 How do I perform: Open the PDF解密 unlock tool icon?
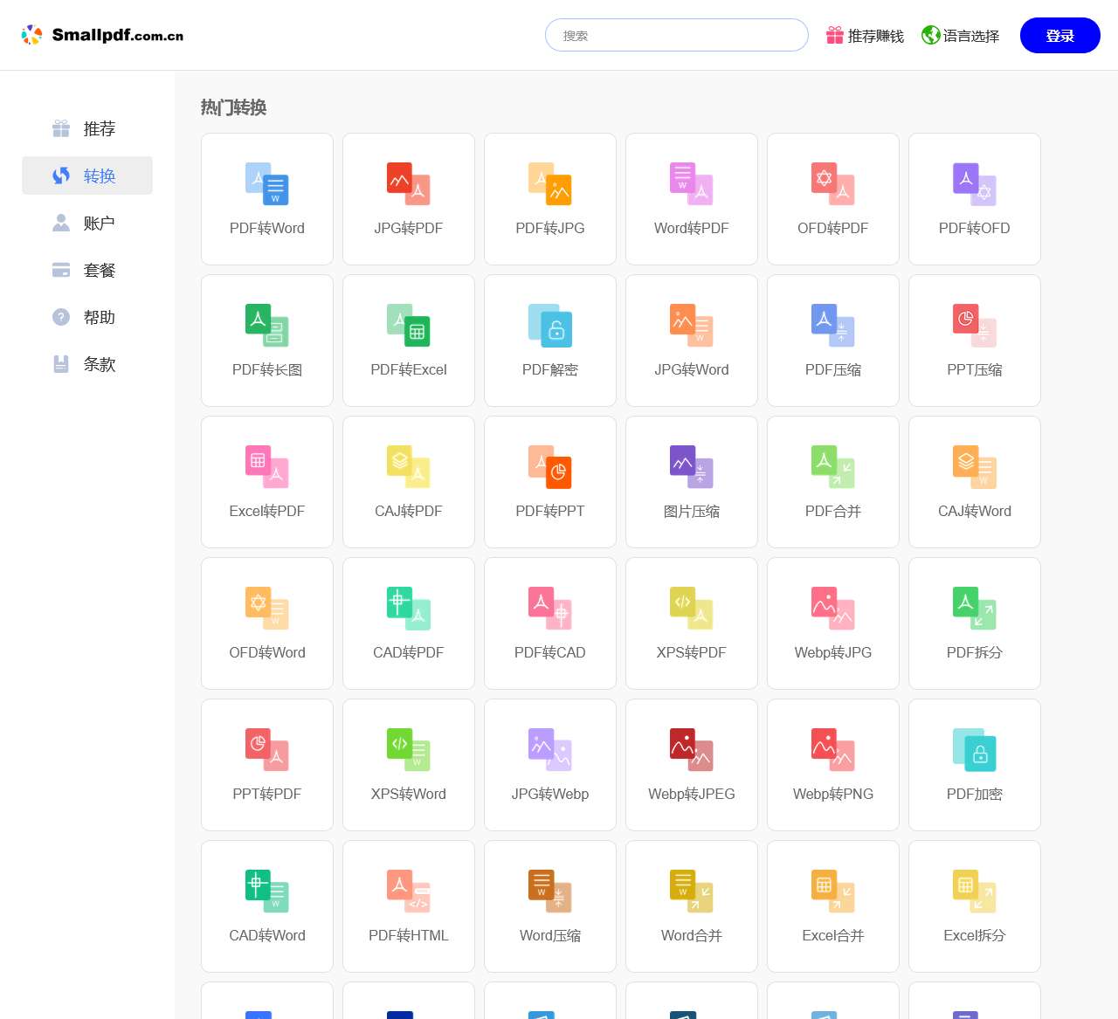550,326
